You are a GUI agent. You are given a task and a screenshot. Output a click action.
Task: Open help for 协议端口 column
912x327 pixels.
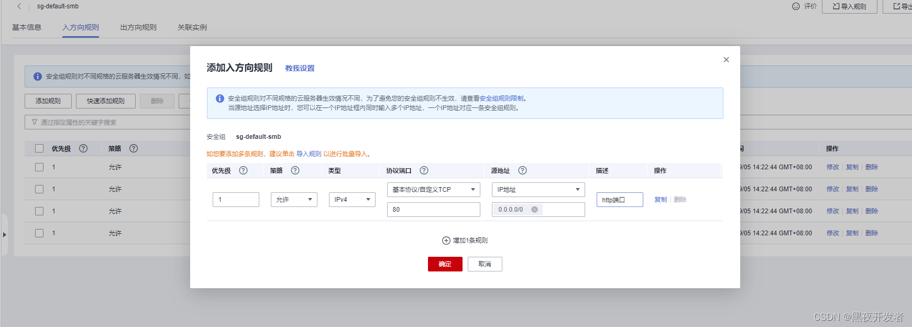[x=424, y=170]
